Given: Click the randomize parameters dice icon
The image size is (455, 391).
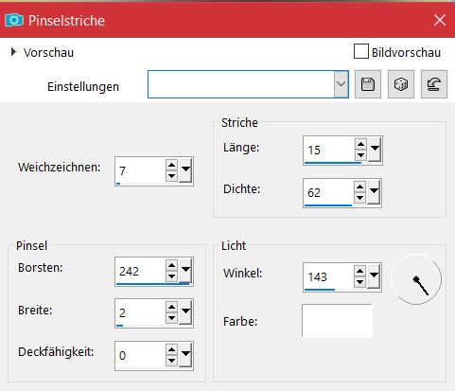Looking at the screenshot, I should tap(401, 84).
